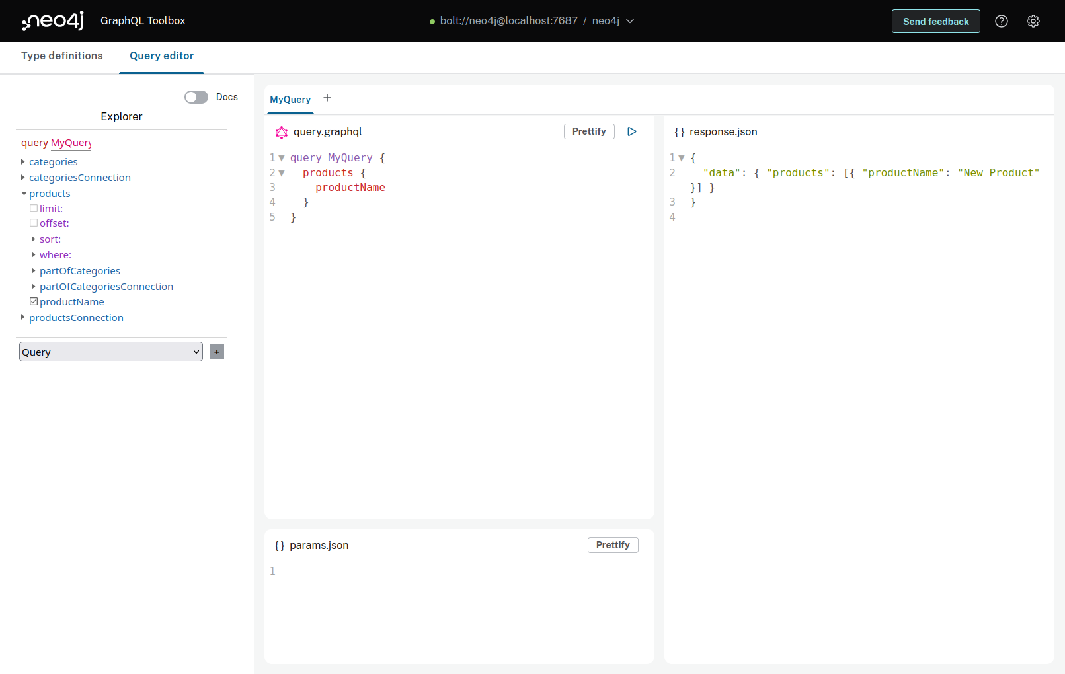This screenshot has width=1065, height=674.
Task: Click the GraphQL logo beside query.graphql
Action: click(282, 132)
